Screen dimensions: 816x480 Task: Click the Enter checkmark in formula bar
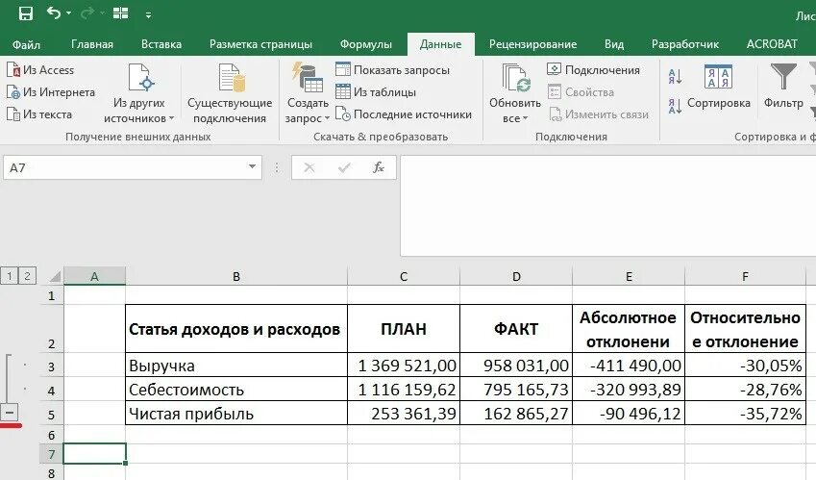pos(344,167)
